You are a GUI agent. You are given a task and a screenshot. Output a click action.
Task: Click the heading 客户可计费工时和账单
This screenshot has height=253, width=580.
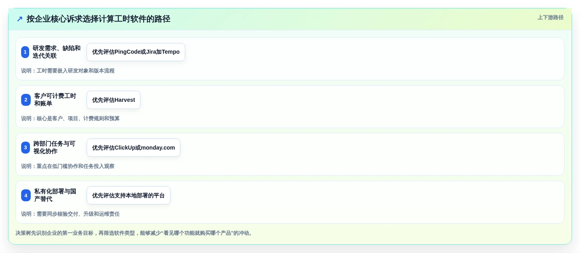point(55,100)
